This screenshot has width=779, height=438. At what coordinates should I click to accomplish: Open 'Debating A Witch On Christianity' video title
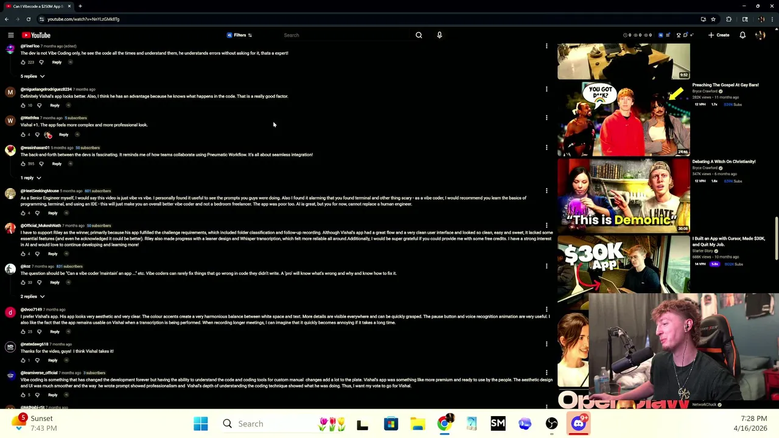pos(724,161)
